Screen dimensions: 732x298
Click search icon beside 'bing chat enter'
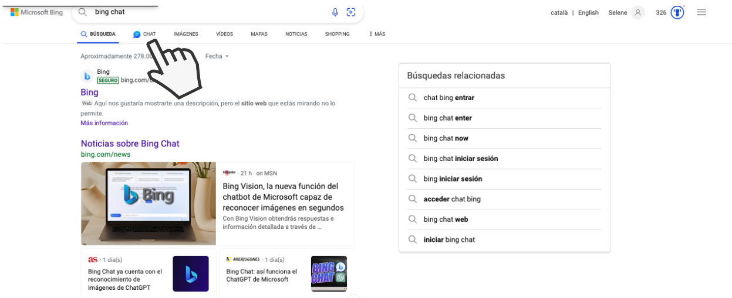[x=413, y=118]
